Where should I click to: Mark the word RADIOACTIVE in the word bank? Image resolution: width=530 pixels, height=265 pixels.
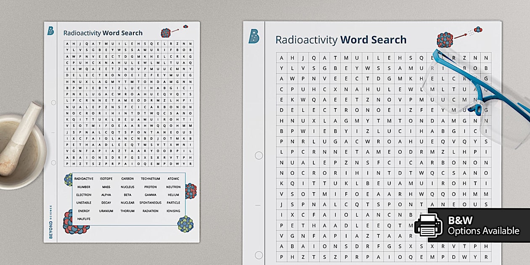point(84,179)
